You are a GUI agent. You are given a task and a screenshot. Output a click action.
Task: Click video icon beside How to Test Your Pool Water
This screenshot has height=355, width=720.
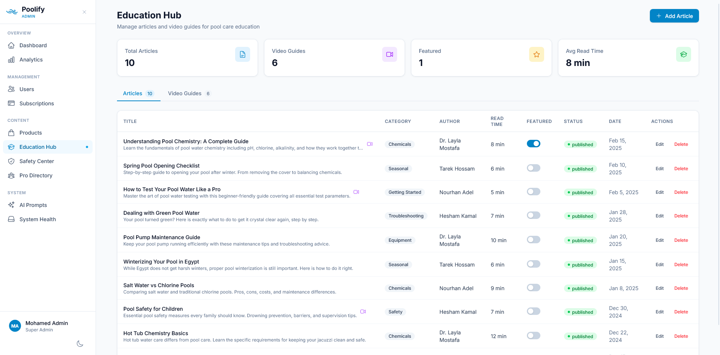pyautogui.click(x=356, y=192)
